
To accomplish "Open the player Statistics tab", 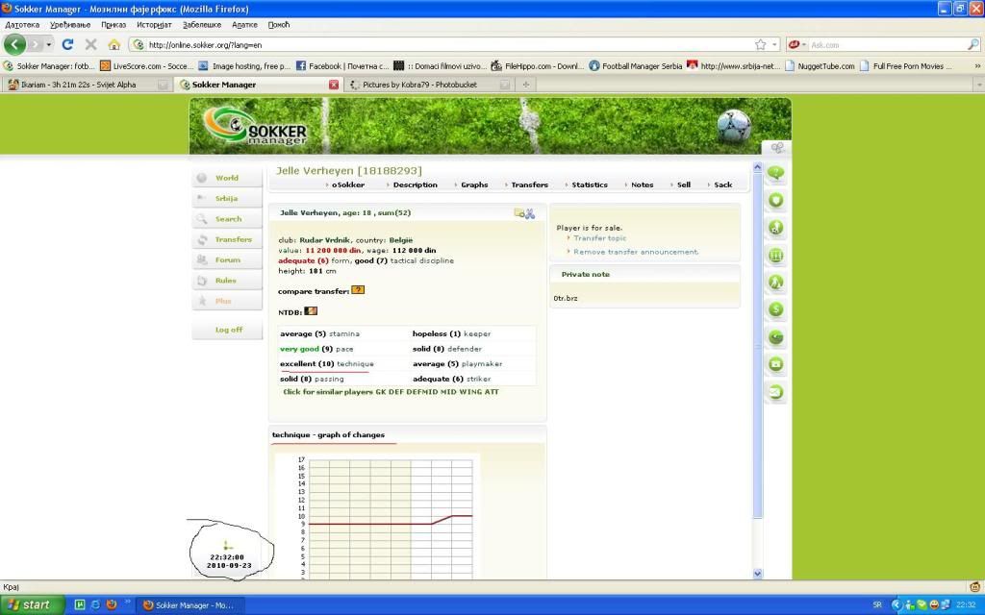I will (x=590, y=184).
